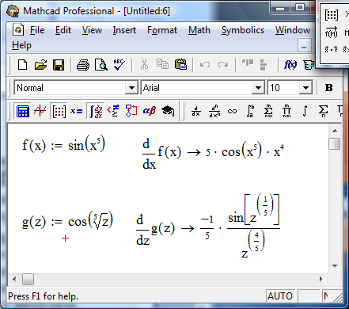Insert the infinity symbol
349x309 pixels.
coord(232,111)
